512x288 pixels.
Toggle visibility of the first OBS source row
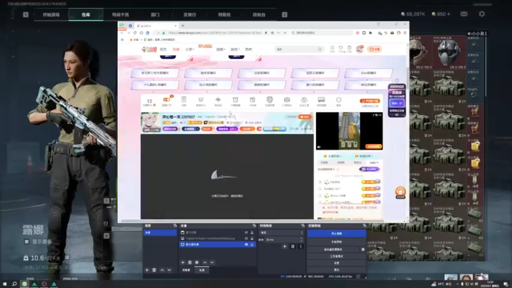[246, 232]
